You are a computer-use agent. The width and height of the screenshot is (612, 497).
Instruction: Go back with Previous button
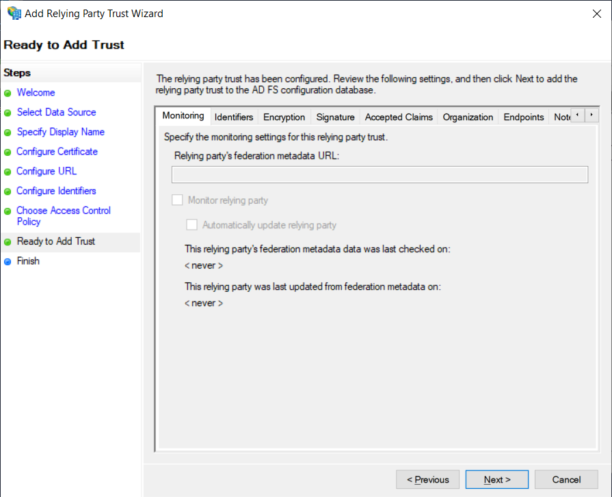click(428, 479)
